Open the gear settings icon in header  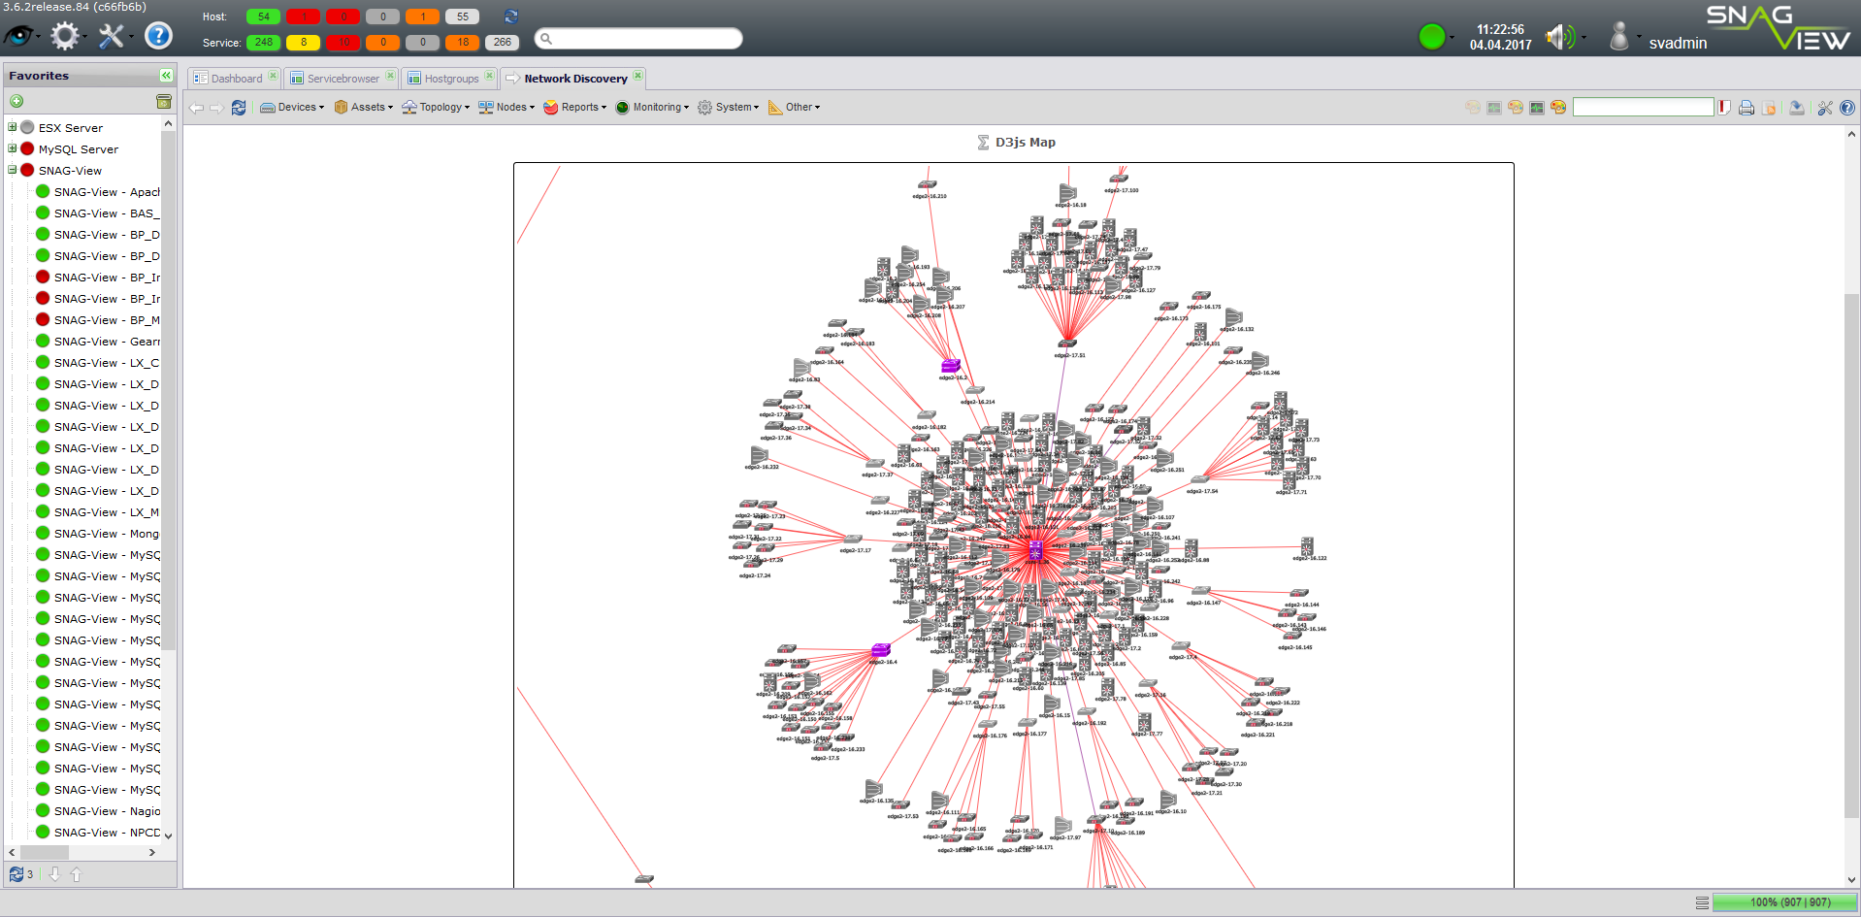tap(65, 36)
